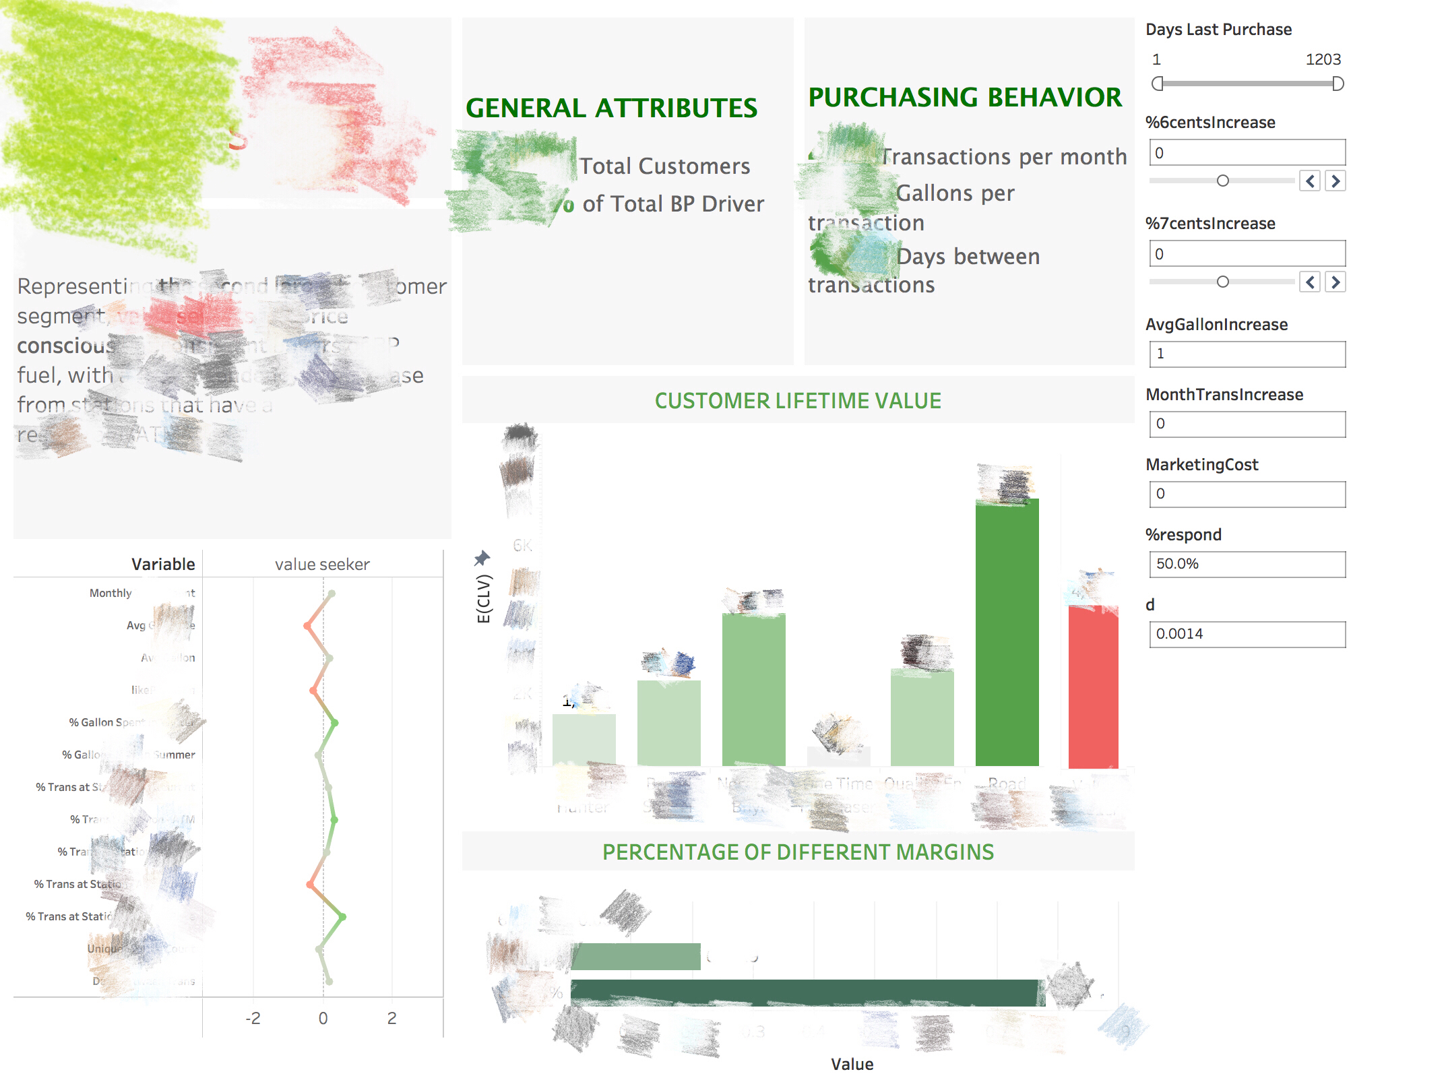This screenshot has height=1082, width=1446.
Task: Click the AvgGallonIncrease input field
Action: point(1247,354)
